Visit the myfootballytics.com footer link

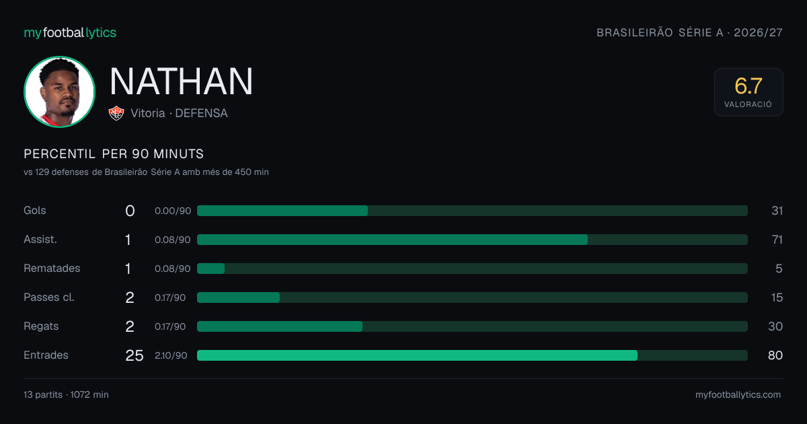(x=738, y=395)
